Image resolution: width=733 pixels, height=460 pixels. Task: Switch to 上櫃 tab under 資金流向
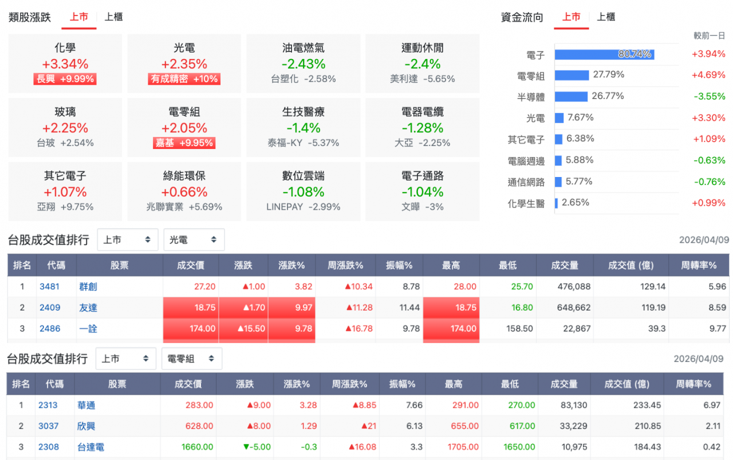(x=606, y=17)
